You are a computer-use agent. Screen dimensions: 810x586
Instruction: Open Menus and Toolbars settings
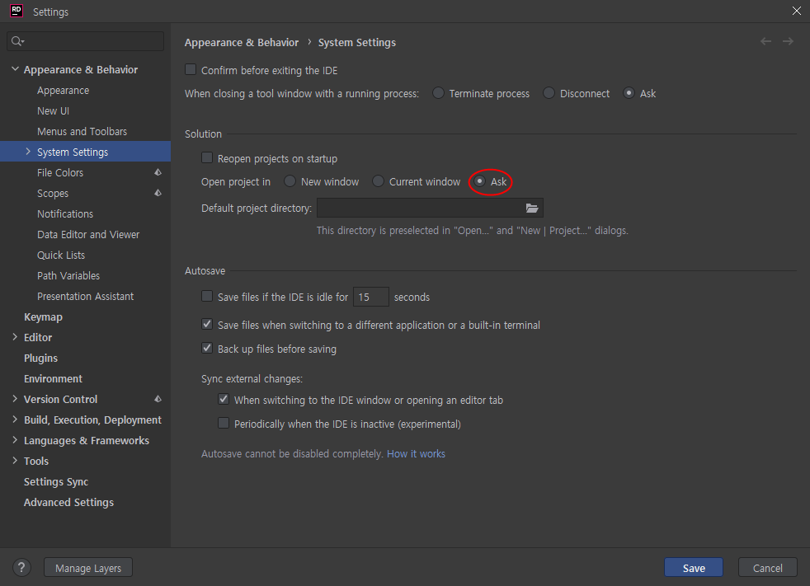[x=82, y=132]
